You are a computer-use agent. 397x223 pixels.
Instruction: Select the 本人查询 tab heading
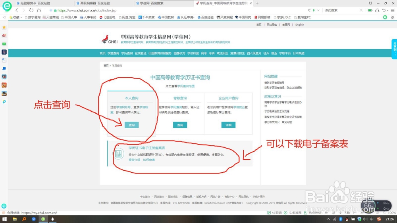[132, 98]
